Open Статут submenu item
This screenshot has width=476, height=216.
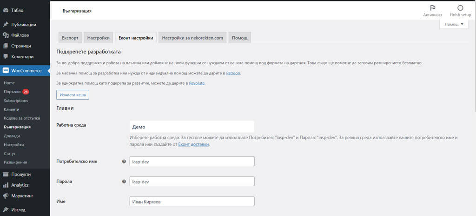coord(10,153)
